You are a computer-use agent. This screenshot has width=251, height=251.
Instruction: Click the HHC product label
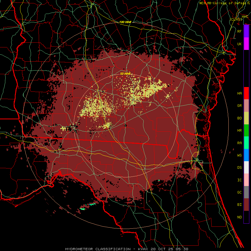tap(245, 17)
